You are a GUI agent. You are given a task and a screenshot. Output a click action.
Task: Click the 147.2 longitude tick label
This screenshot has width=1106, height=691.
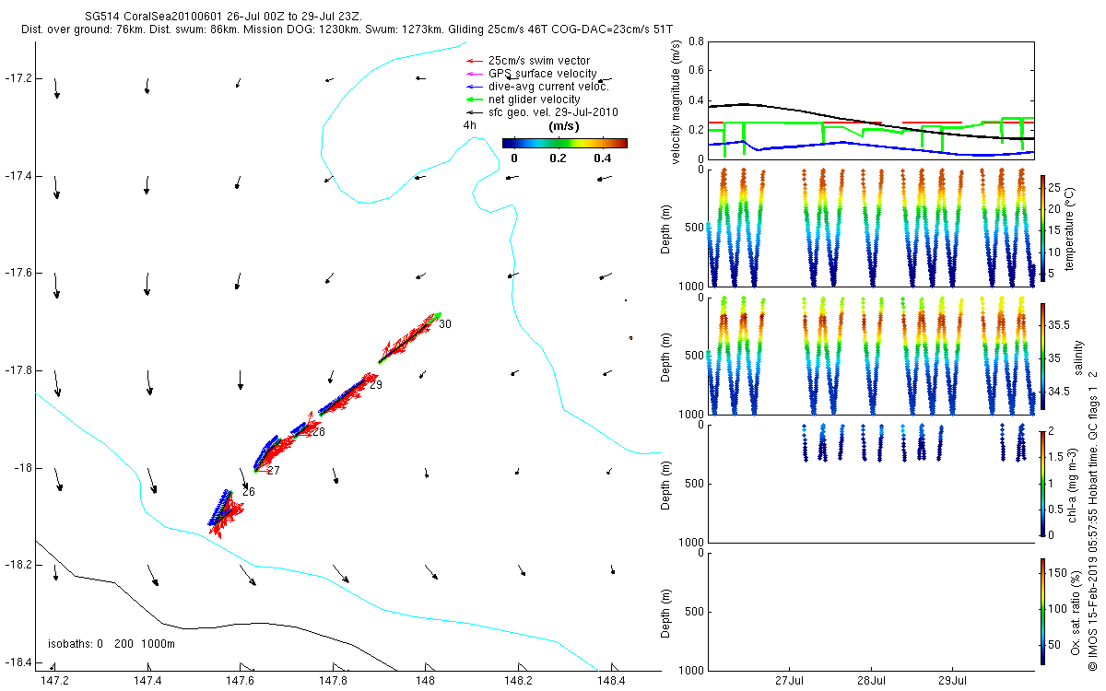click(55, 681)
